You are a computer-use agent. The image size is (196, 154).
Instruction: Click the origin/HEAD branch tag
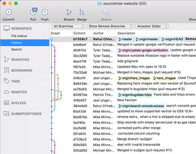pyautogui.click(x=172, y=39)
